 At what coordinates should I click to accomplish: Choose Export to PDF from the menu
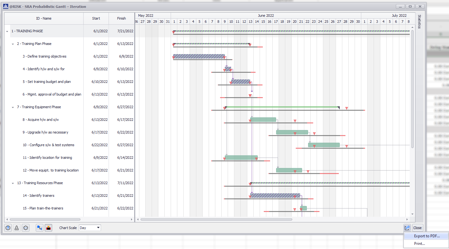[427, 236]
